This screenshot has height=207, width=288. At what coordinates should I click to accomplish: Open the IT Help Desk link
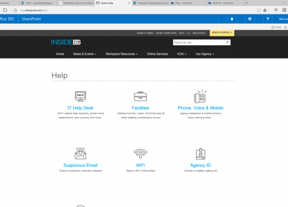(x=81, y=108)
